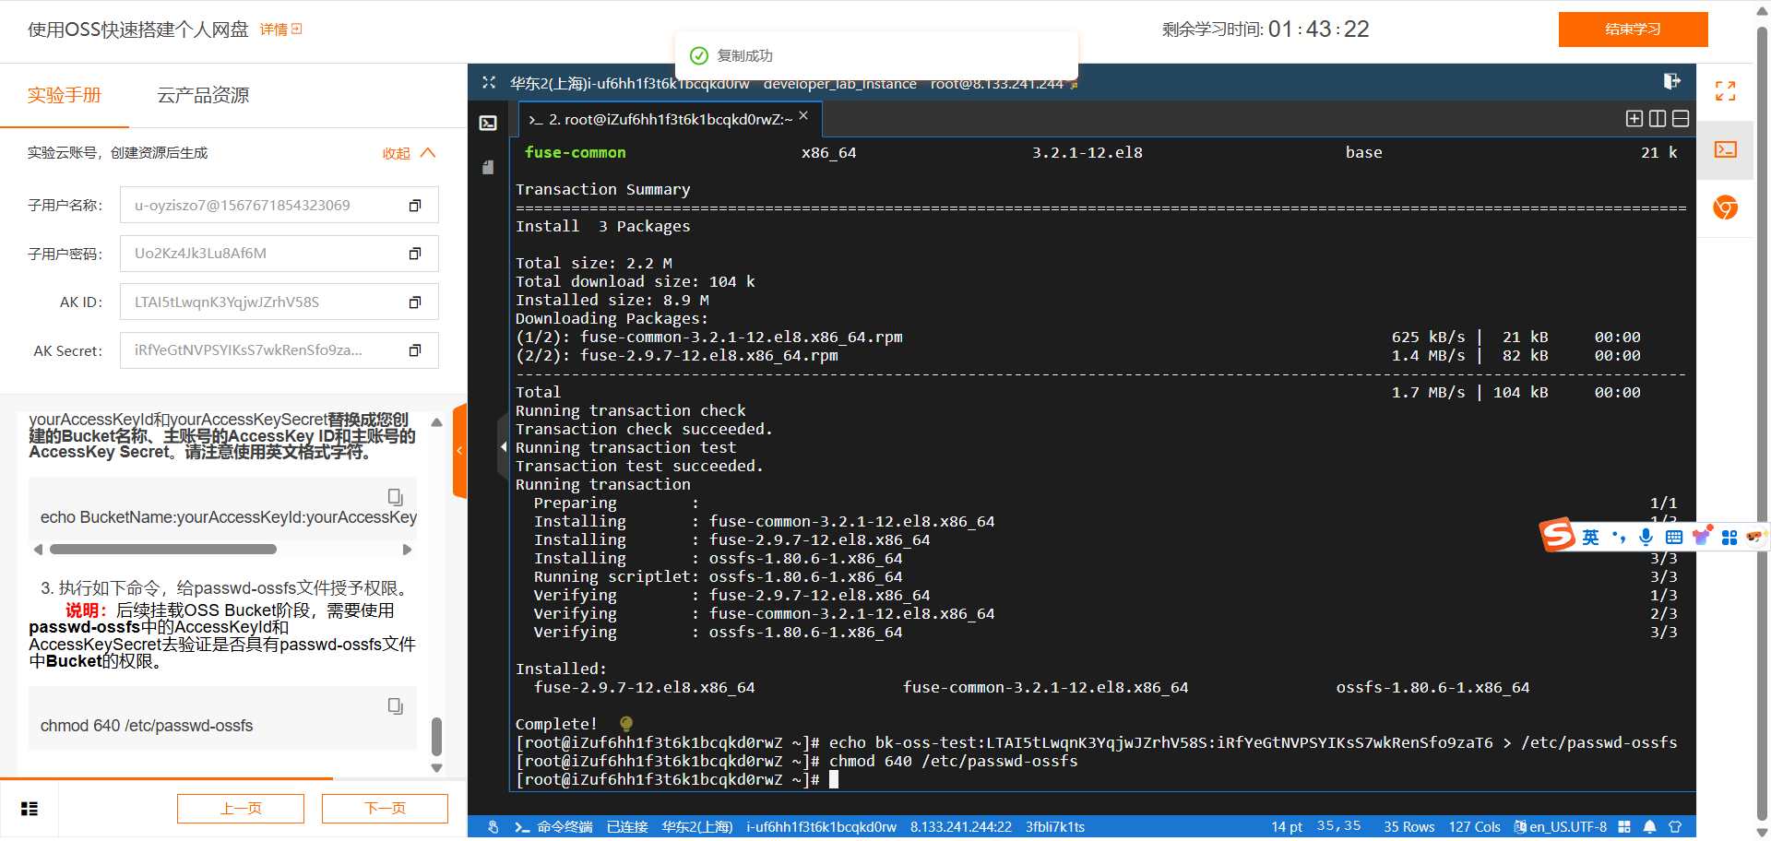
Task: Click the manual scroll-down arrow
Action: click(x=437, y=767)
